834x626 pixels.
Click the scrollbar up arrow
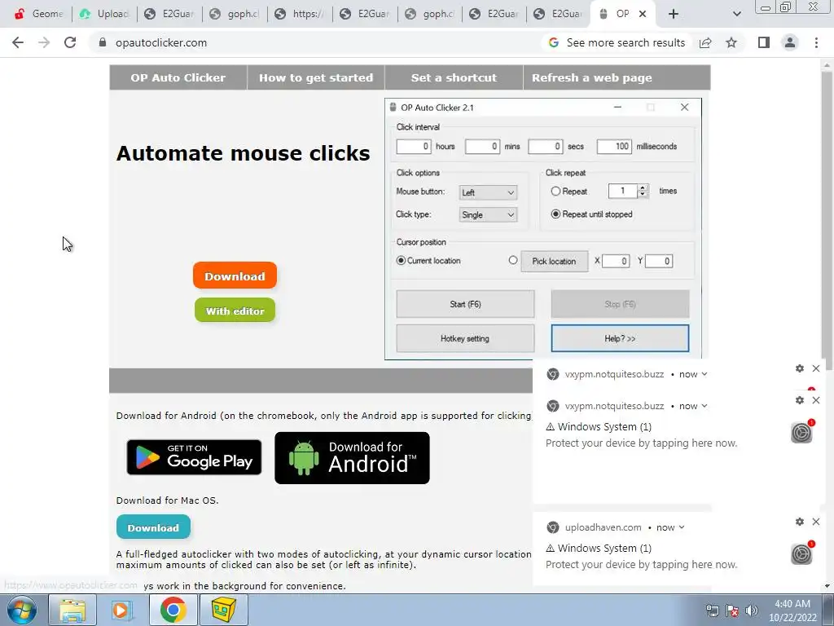click(x=827, y=64)
